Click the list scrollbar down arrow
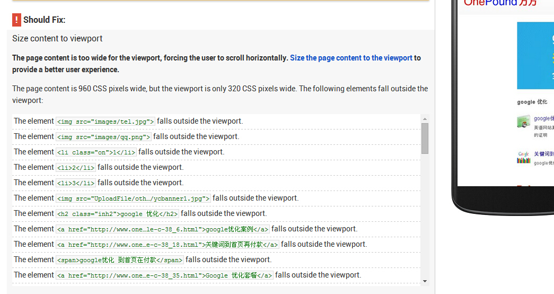The height and width of the screenshot is (294, 554). point(425,281)
